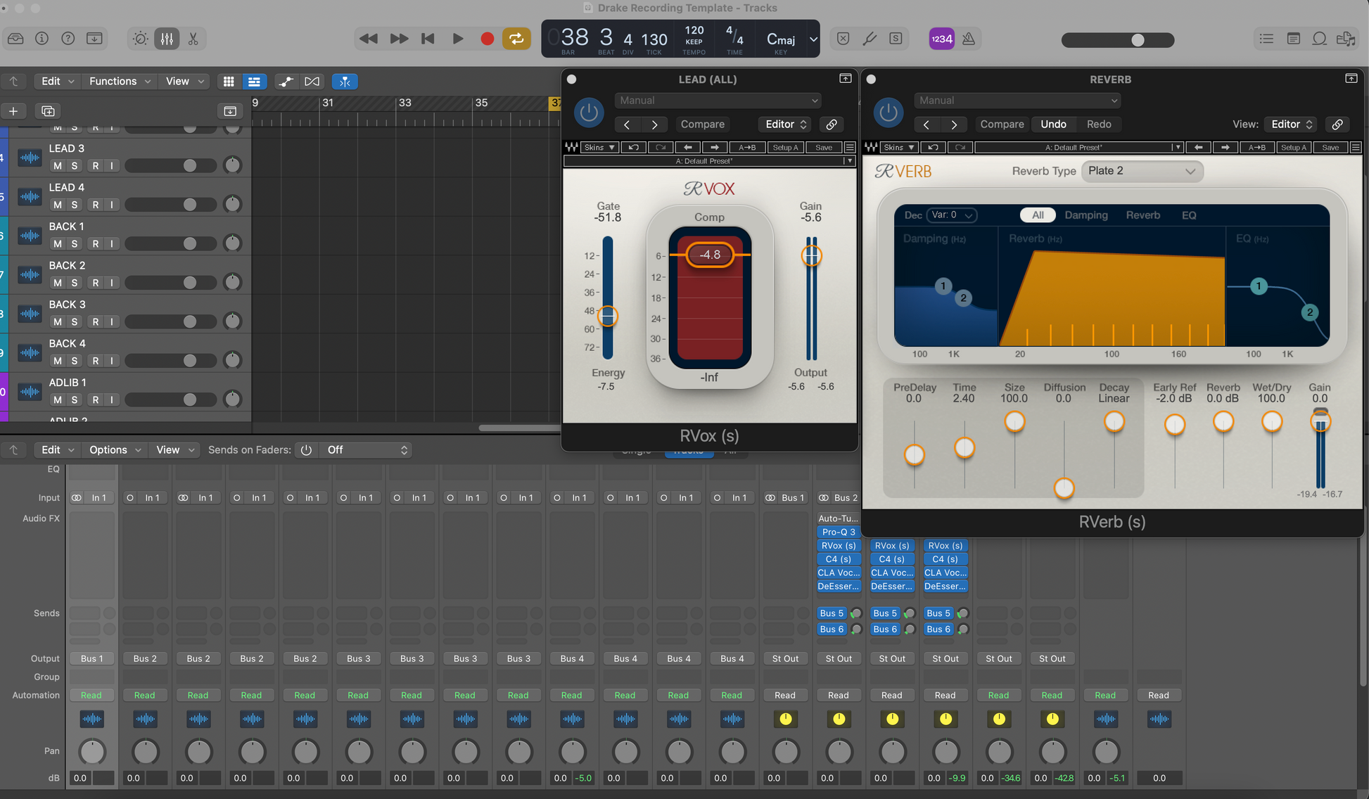
Task: Toggle the RVerb plugin power button
Action: pos(888,113)
